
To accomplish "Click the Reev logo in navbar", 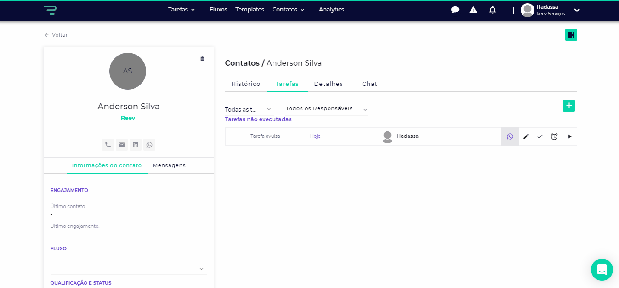I will 50,10.
